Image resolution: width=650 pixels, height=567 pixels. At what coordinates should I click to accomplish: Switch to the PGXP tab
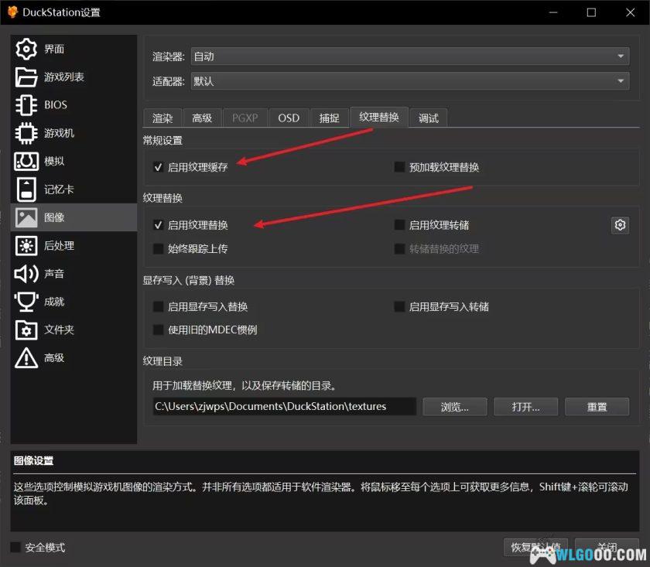pos(245,118)
